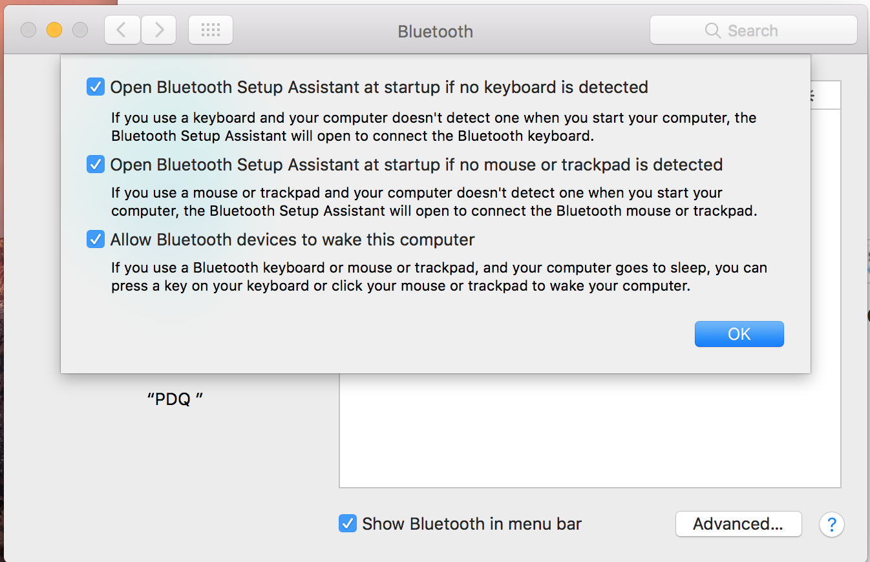Click the wake computer description paragraph
This screenshot has height=562, width=870.
point(438,276)
